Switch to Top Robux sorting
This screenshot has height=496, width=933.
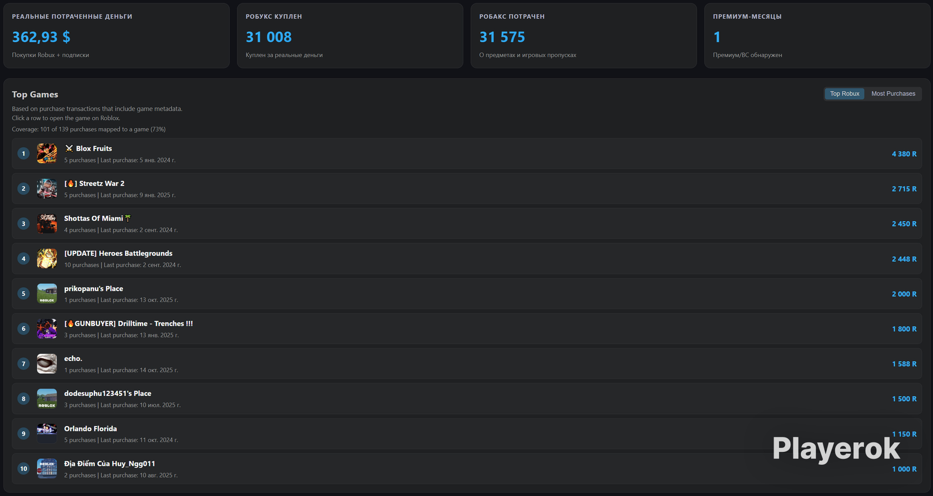point(845,94)
